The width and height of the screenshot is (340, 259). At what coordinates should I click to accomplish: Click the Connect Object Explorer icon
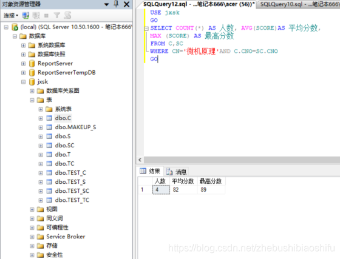[x=25, y=15]
